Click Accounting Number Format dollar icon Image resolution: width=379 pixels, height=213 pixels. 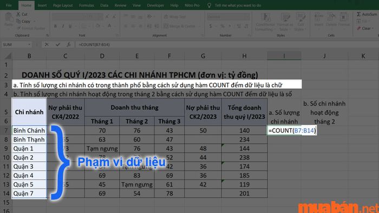click(211, 26)
